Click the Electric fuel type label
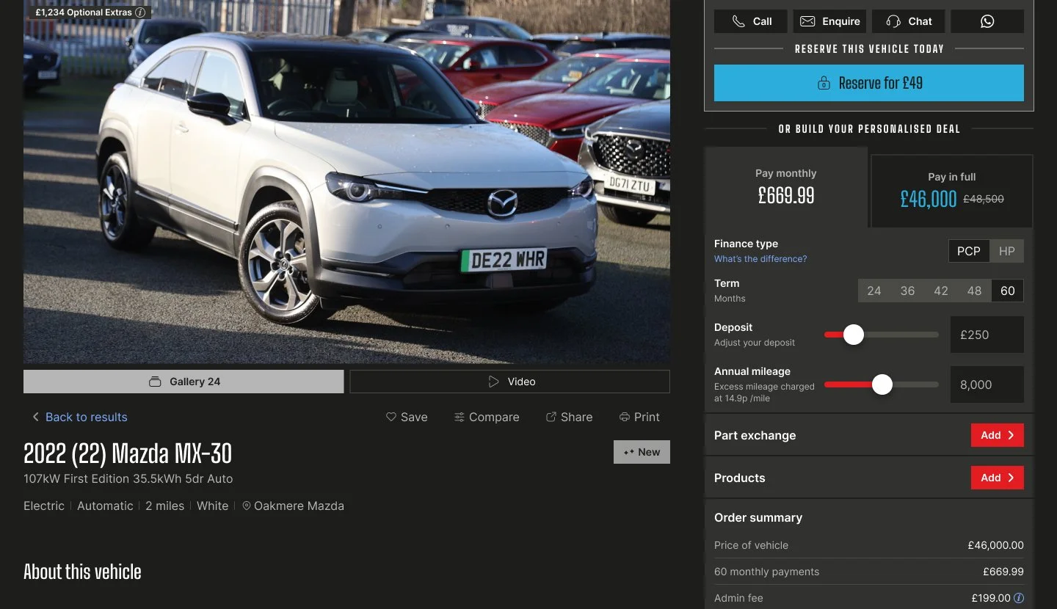The width and height of the screenshot is (1057, 609). point(44,506)
